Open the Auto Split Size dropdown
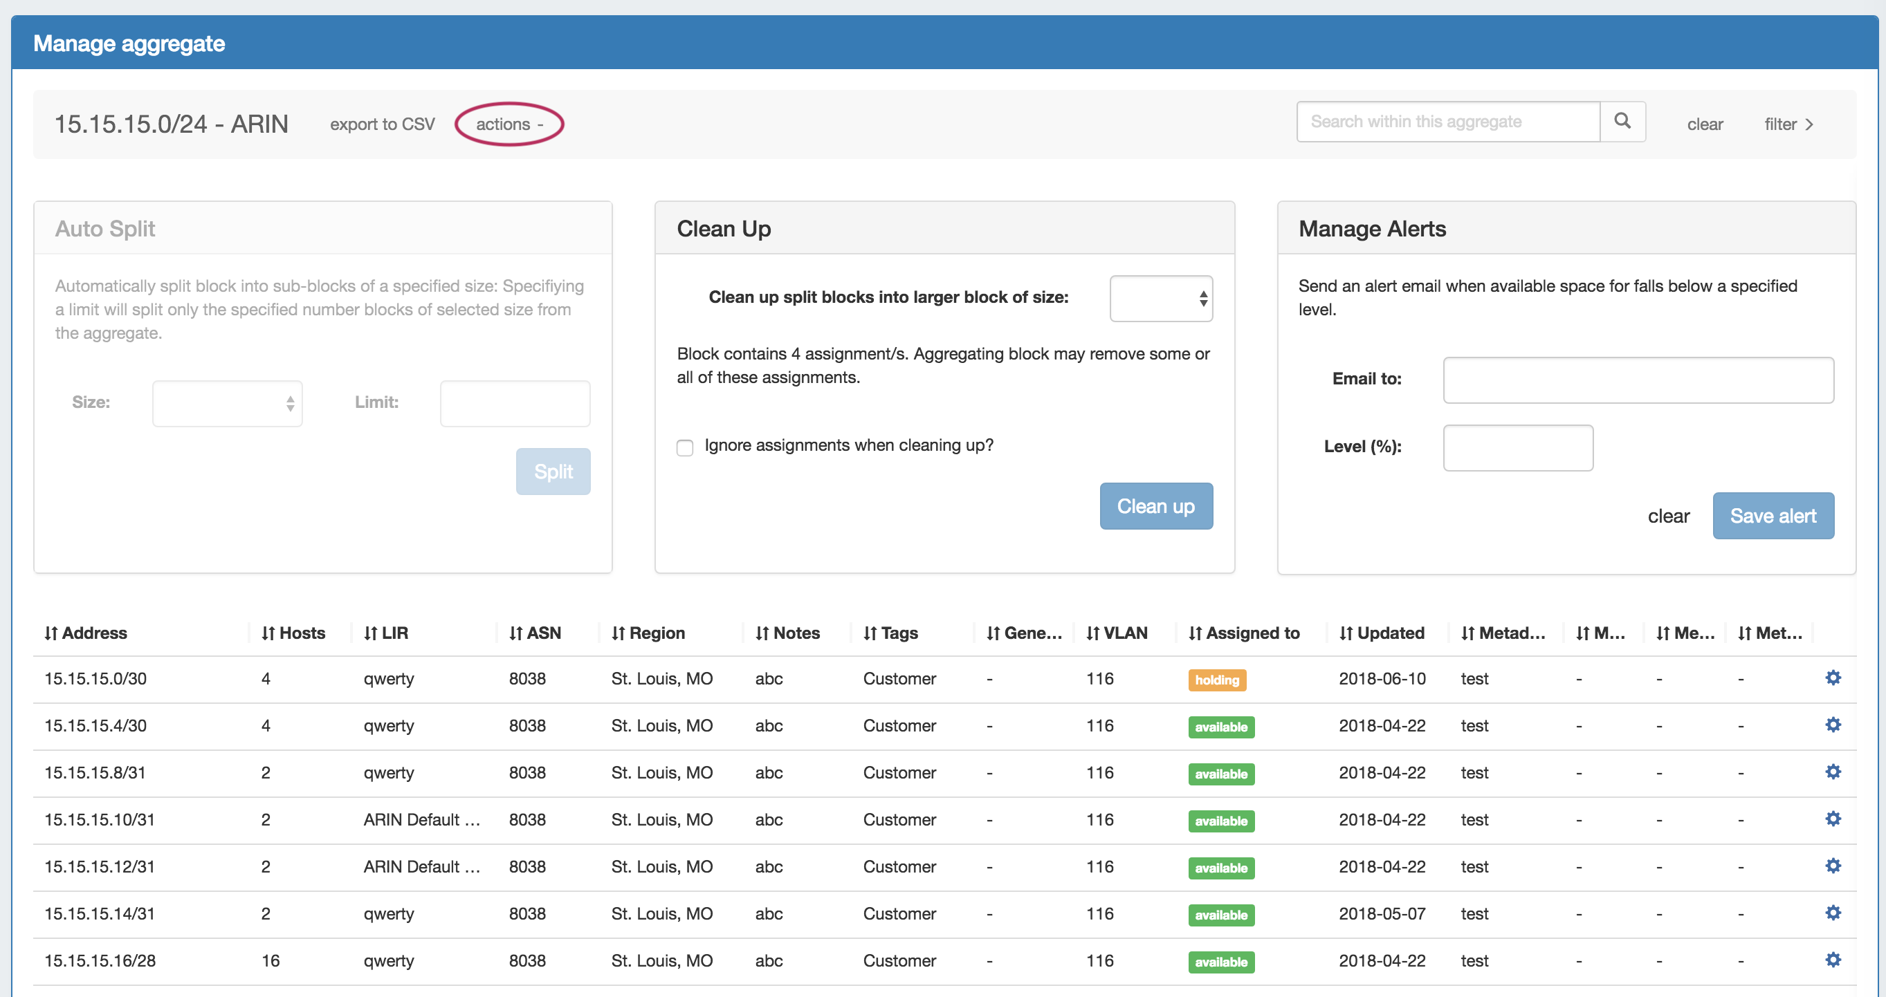The height and width of the screenshot is (997, 1886). tap(227, 403)
